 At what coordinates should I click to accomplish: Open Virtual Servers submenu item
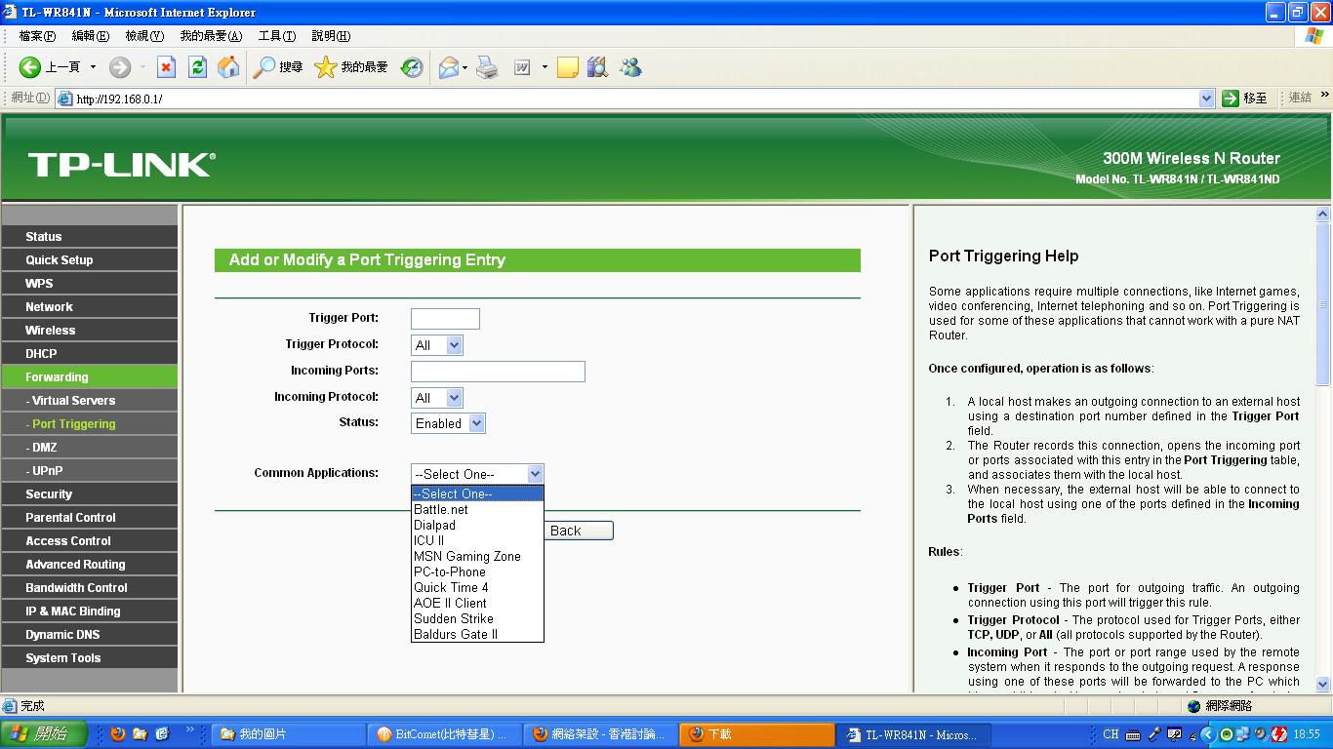89,400
